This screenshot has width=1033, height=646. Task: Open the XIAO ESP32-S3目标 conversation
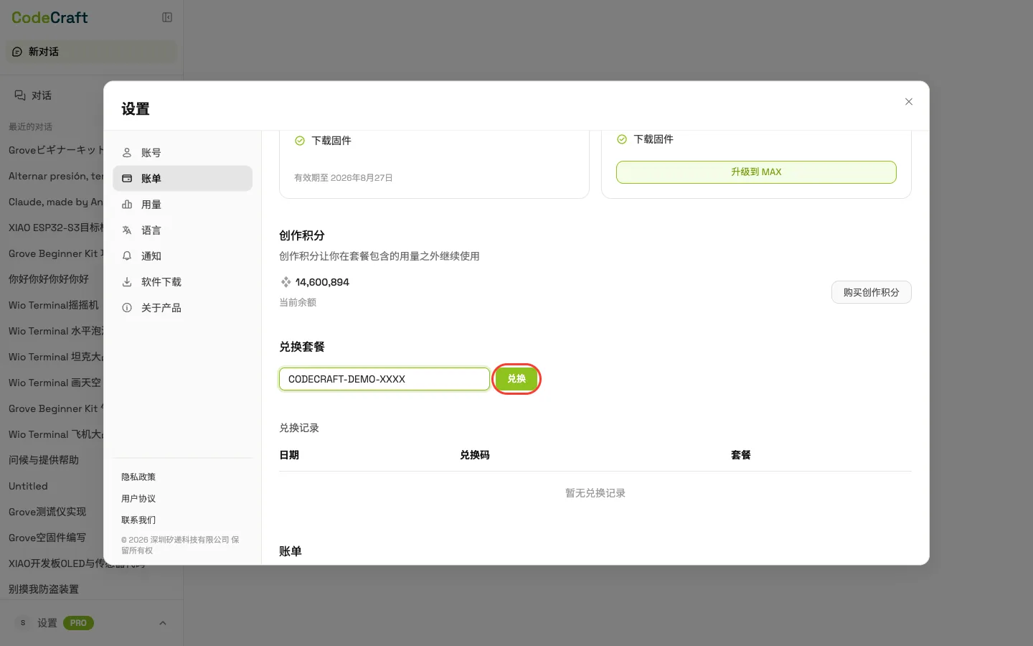(55, 228)
